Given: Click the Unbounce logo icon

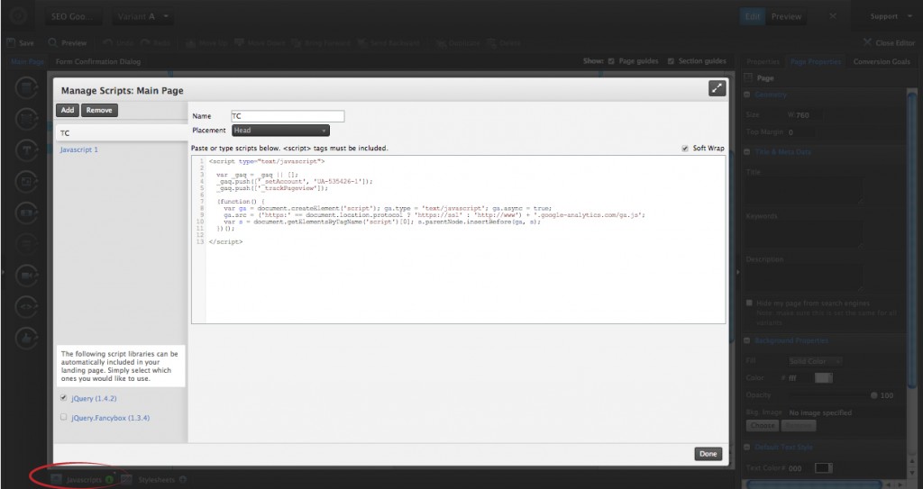Looking at the screenshot, I should pos(17,16).
